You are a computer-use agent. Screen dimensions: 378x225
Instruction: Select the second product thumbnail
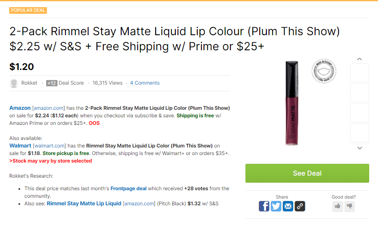click(x=360, y=93)
